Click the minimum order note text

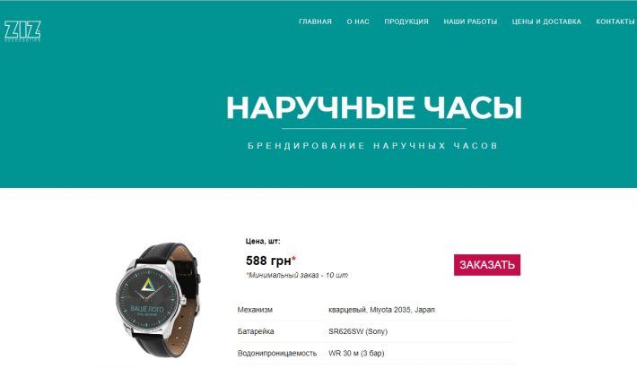pos(297,275)
